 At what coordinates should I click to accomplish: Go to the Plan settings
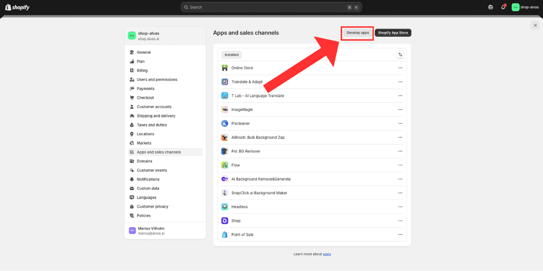coord(165,61)
